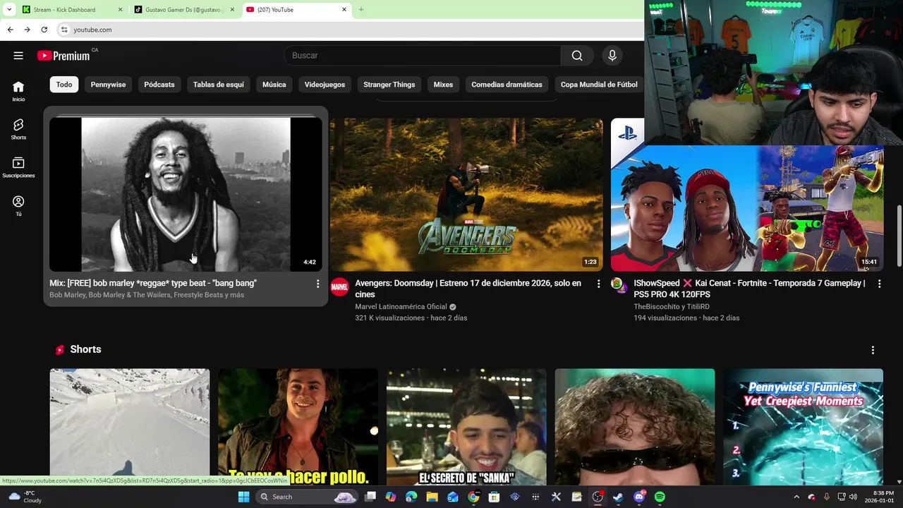903x508 pixels.
Task: Go back in the browser
Action: tap(10, 30)
